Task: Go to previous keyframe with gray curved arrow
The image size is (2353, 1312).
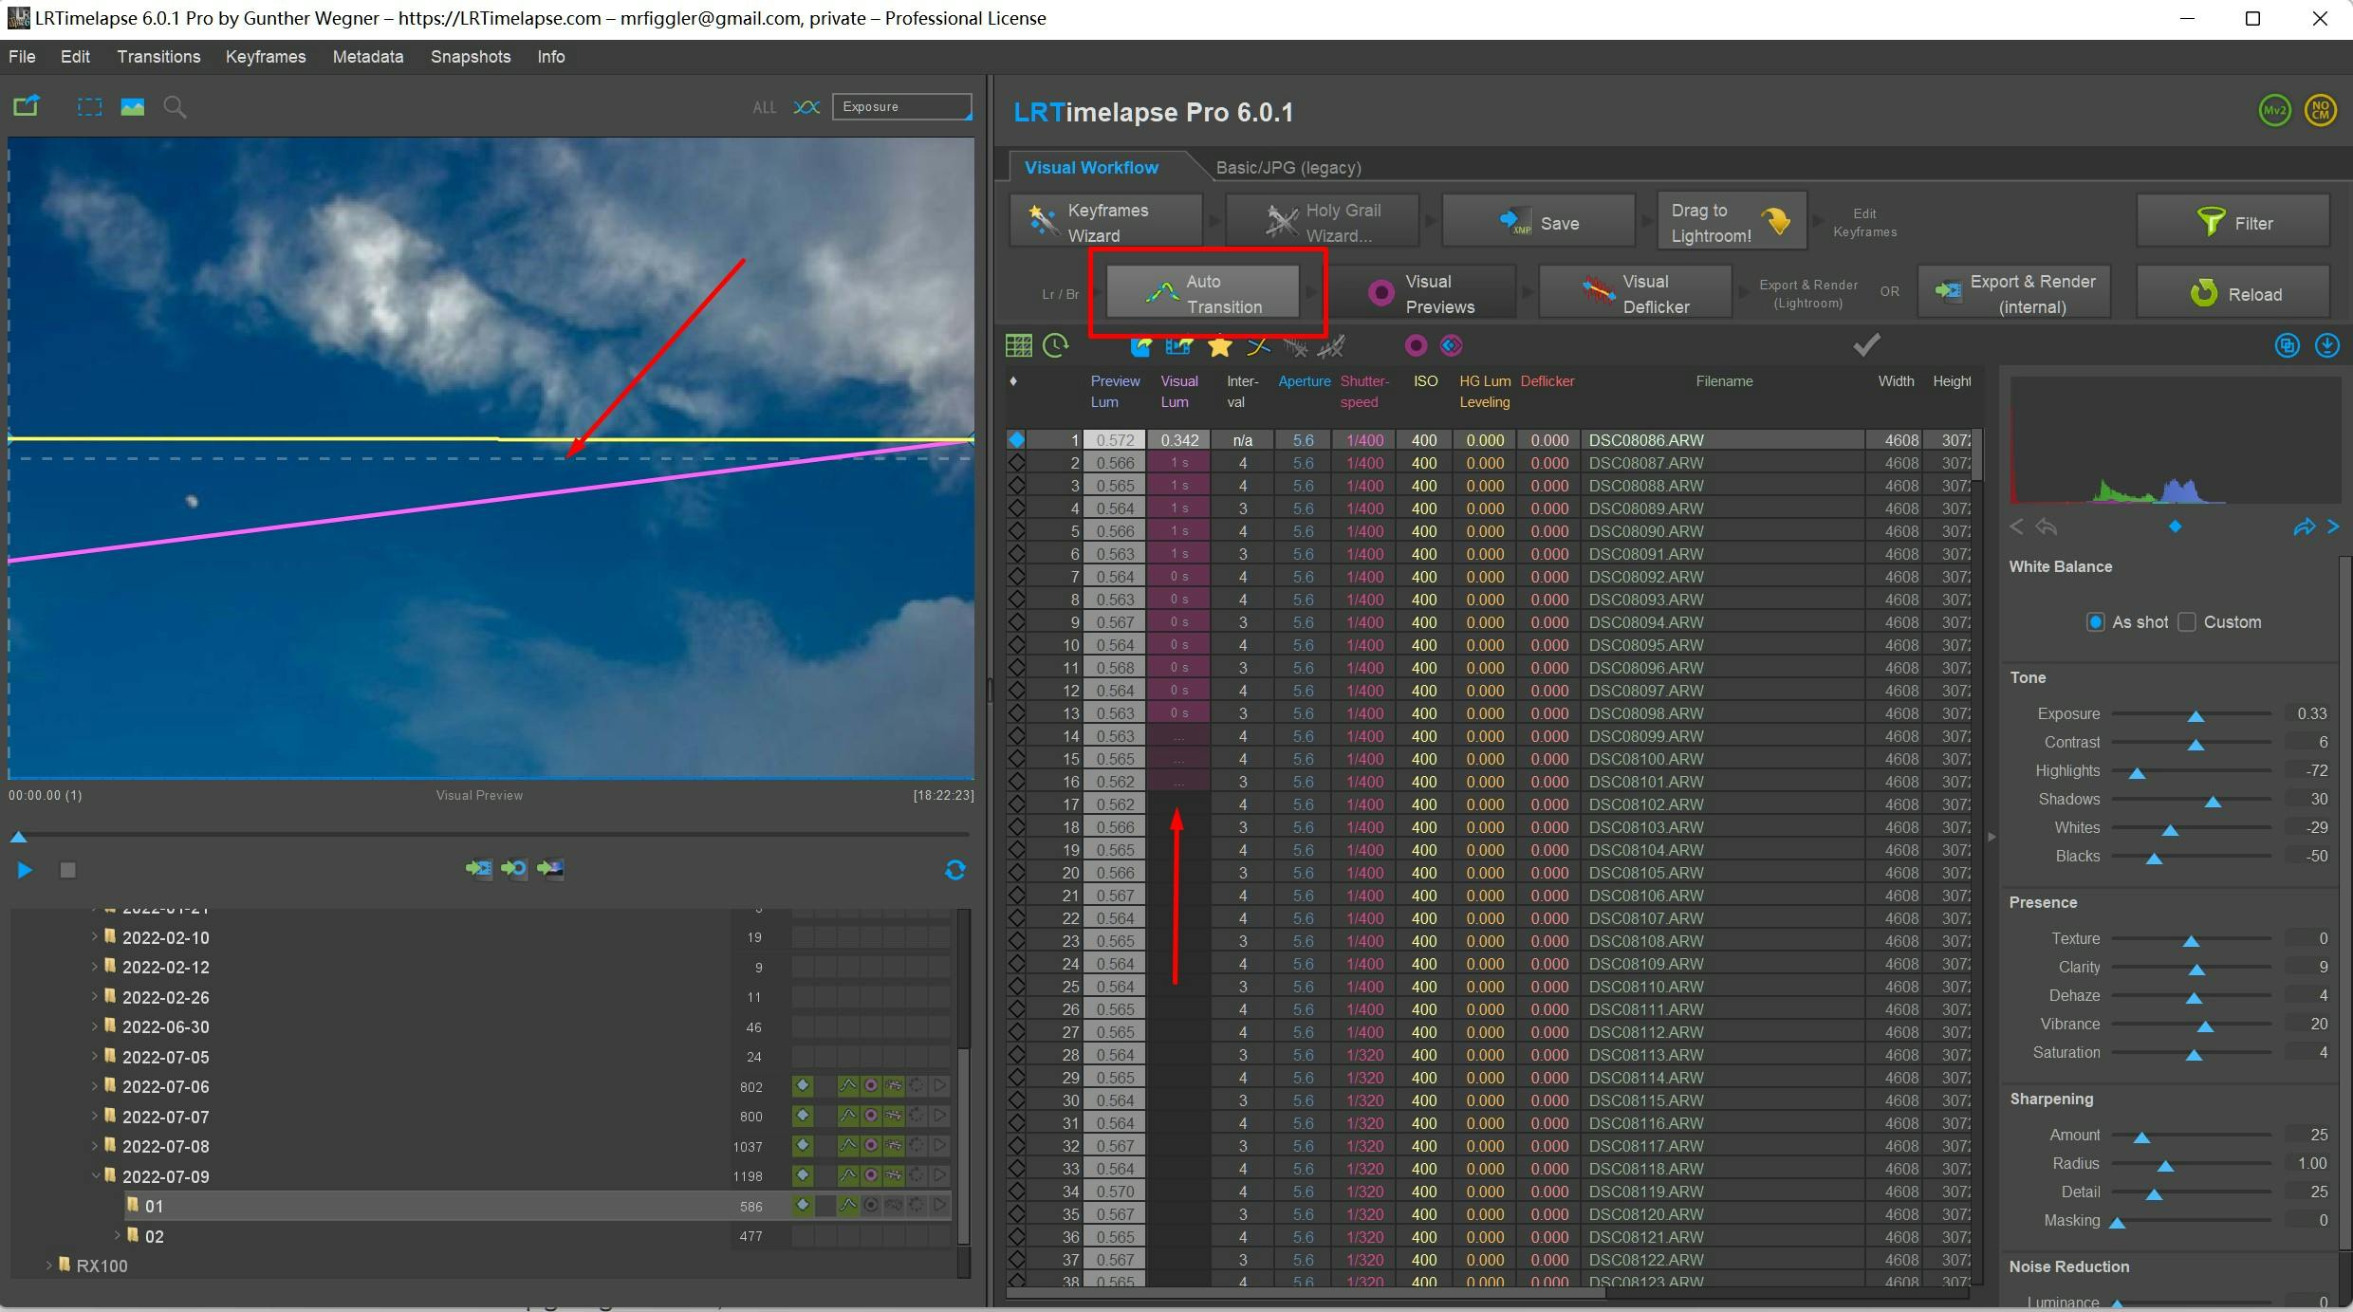Action: click(2046, 527)
